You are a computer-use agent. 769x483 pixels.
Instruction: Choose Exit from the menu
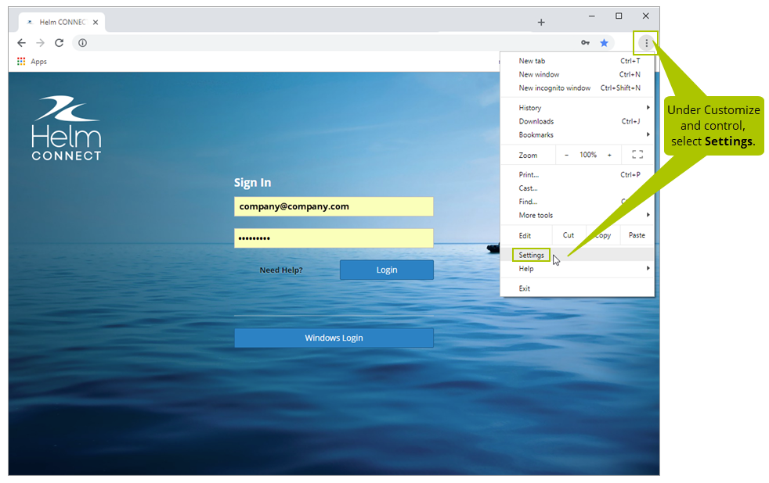[x=523, y=288]
